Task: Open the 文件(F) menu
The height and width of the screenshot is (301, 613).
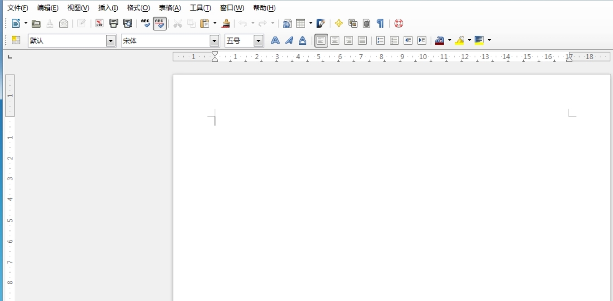Action: [18, 8]
